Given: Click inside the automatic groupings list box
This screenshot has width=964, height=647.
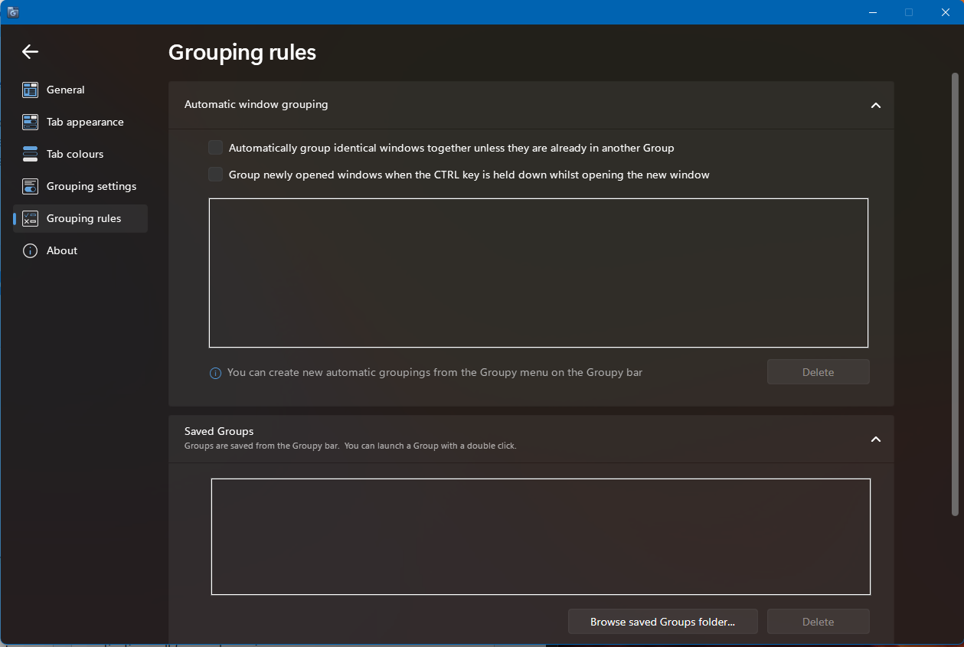Looking at the screenshot, I should point(538,273).
